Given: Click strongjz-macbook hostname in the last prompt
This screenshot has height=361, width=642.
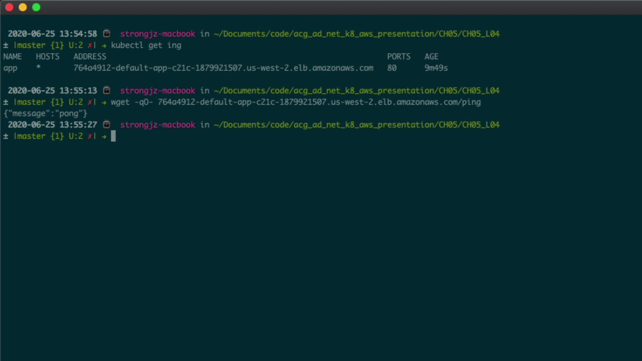Looking at the screenshot, I should [x=157, y=125].
